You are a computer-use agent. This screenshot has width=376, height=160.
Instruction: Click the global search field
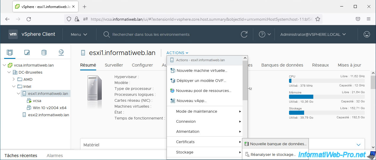(151, 34)
